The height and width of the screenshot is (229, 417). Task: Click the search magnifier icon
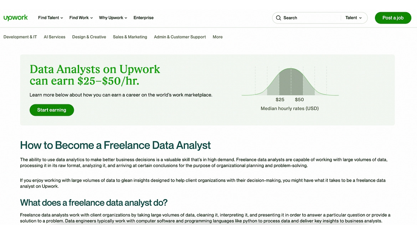(x=278, y=18)
